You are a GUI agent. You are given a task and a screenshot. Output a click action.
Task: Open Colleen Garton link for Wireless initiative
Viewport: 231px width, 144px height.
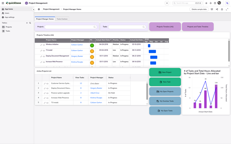pos(77,45)
